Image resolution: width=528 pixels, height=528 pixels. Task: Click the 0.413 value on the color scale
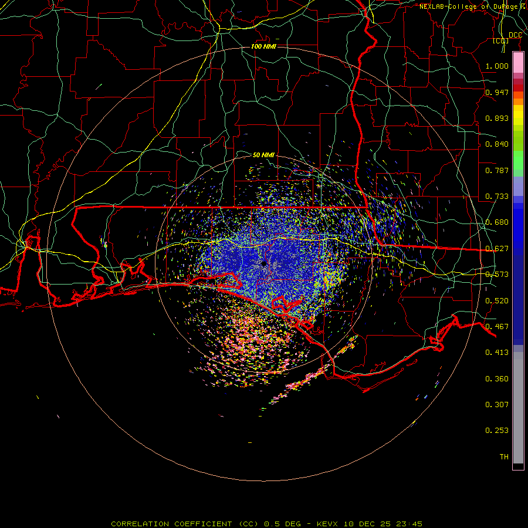point(497,353)
